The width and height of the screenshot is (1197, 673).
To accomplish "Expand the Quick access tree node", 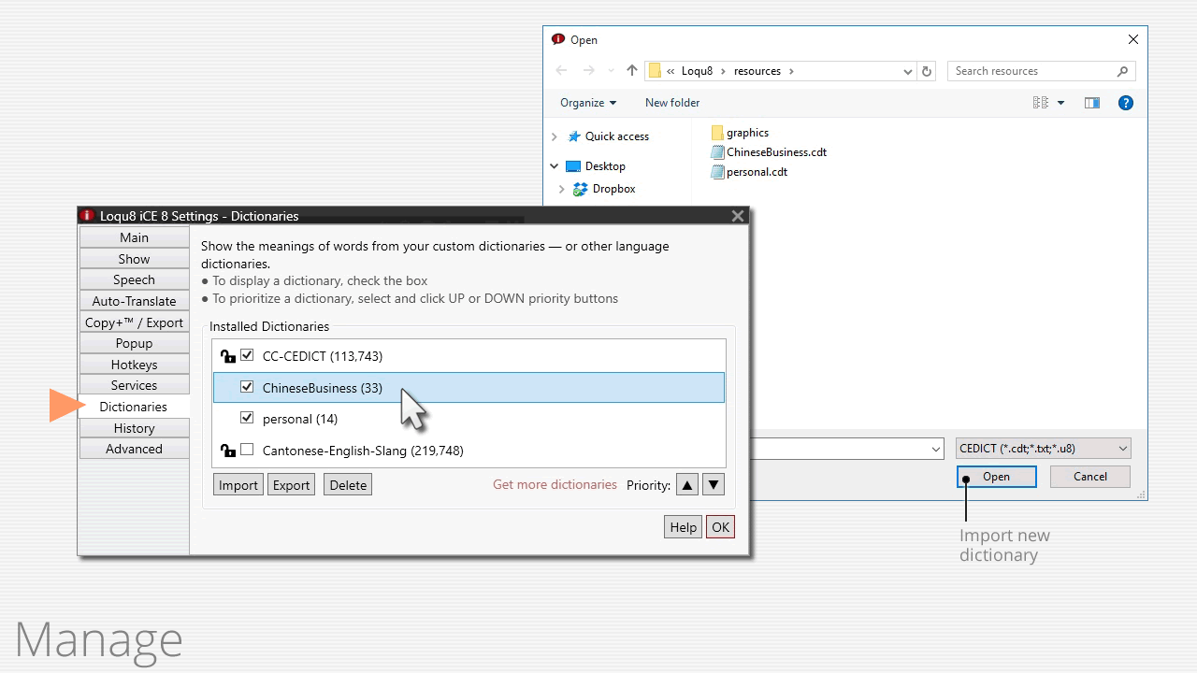I will point(554,136).
